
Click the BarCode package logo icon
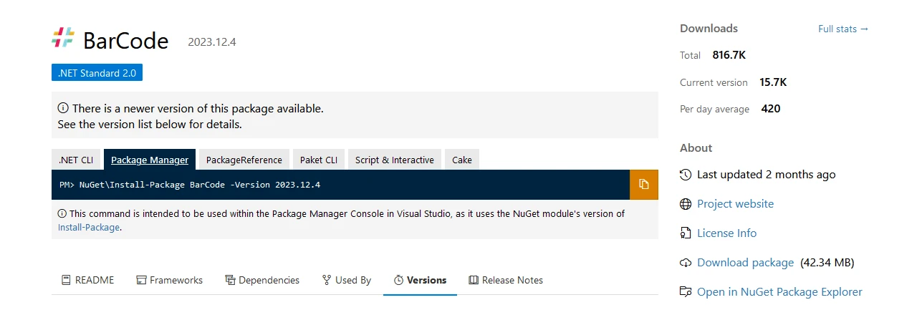pos(63,38)
